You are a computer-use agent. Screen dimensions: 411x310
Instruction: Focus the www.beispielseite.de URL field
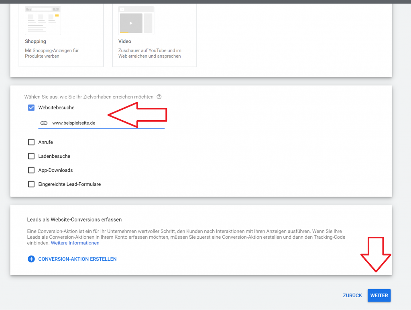[106, 123]
